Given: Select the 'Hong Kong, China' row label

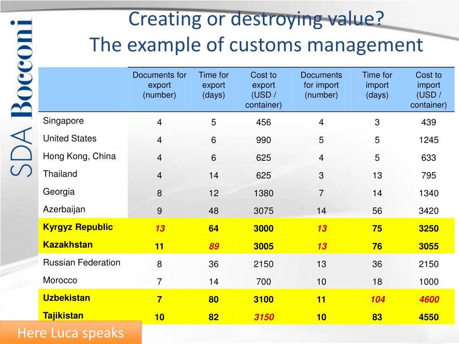Looking at the screenshot, I should coord(79,156).
